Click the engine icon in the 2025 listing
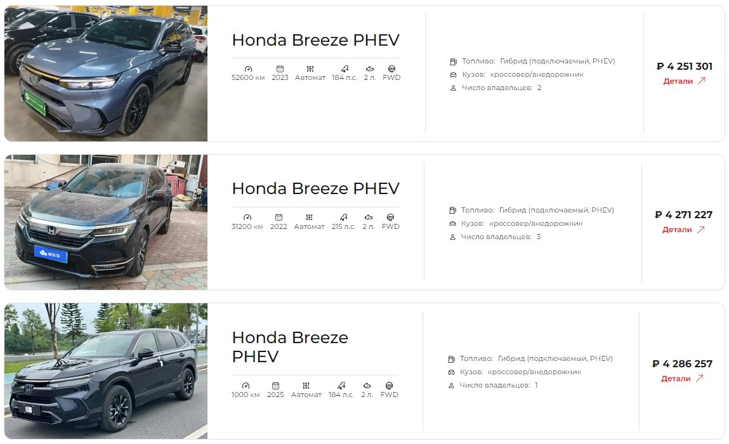Viewport: 729px width, 444px height. [367, 386]
